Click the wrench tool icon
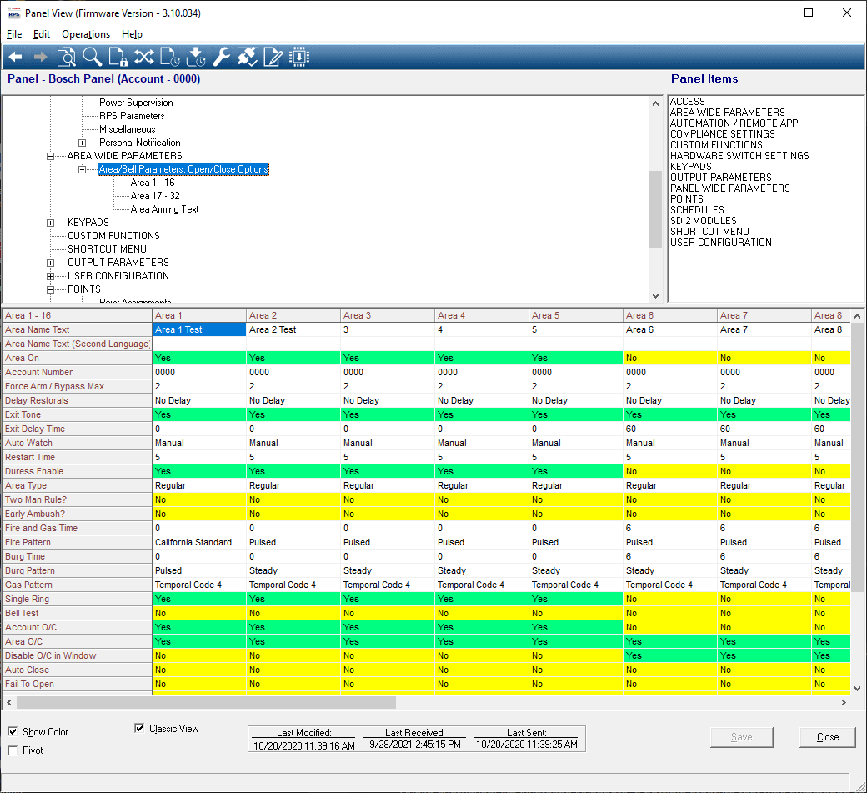This screenshot has width=867, height=793. point(221,57)
